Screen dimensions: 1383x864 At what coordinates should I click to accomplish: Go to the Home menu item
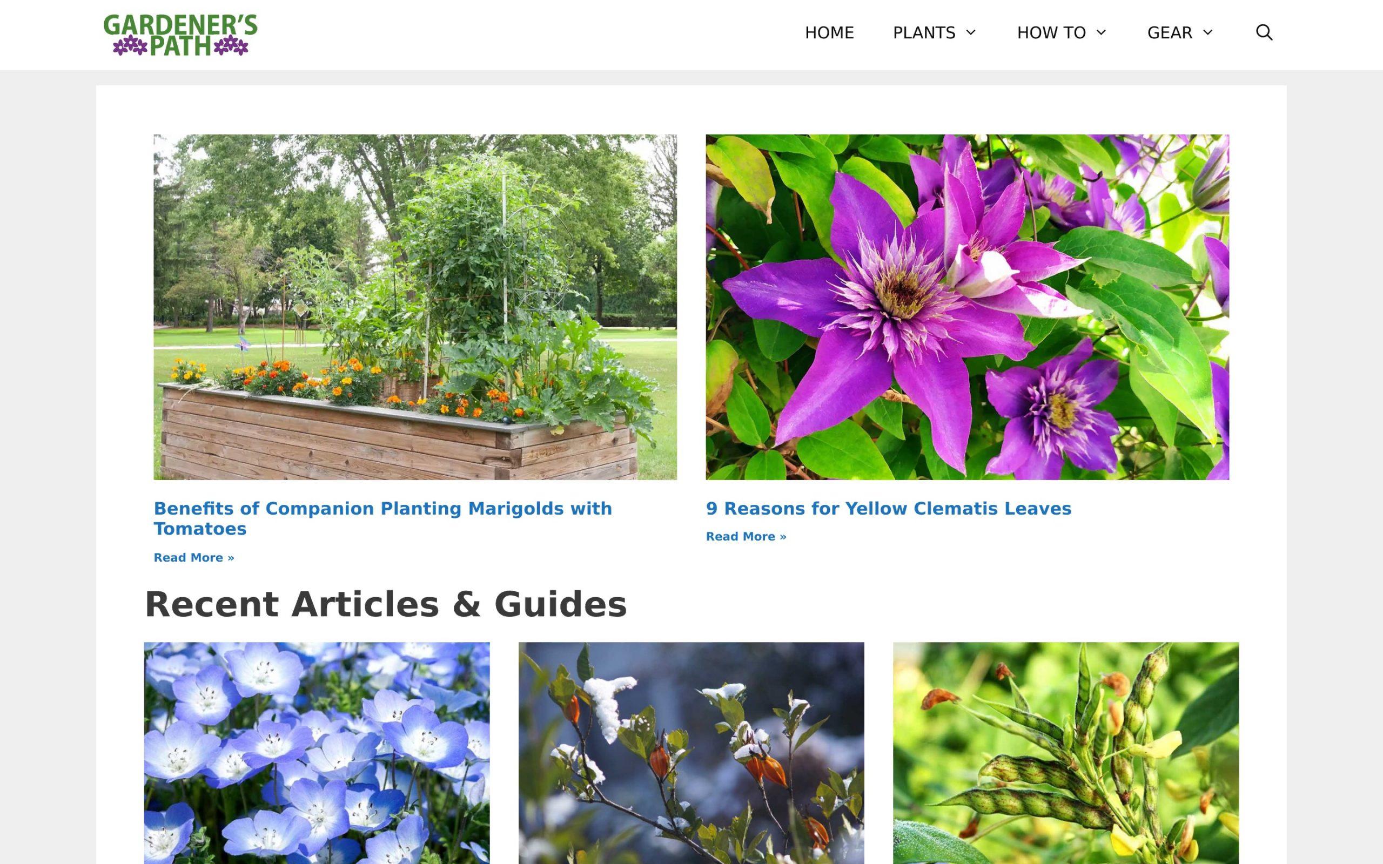click(x=829, y=33)
